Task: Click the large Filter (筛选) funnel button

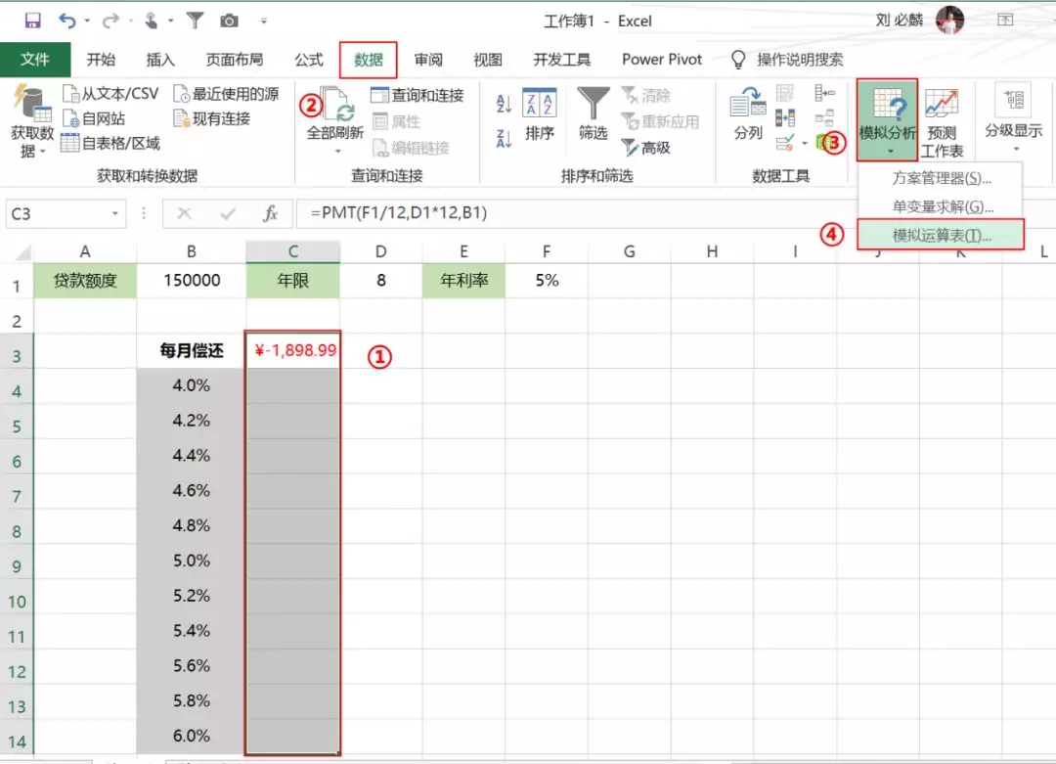Action: point(594,113)
